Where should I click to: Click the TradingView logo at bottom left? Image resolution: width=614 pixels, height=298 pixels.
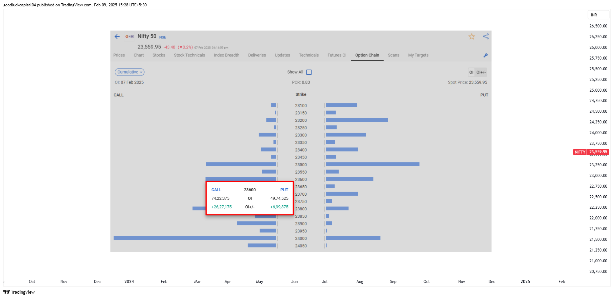[x=19, y=292]
